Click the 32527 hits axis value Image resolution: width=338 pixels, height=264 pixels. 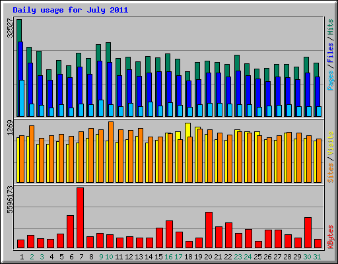click(x=10, y=28)
